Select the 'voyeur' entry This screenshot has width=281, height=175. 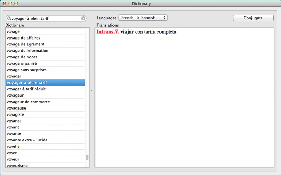pyautogui.click(x=45, y=159)
